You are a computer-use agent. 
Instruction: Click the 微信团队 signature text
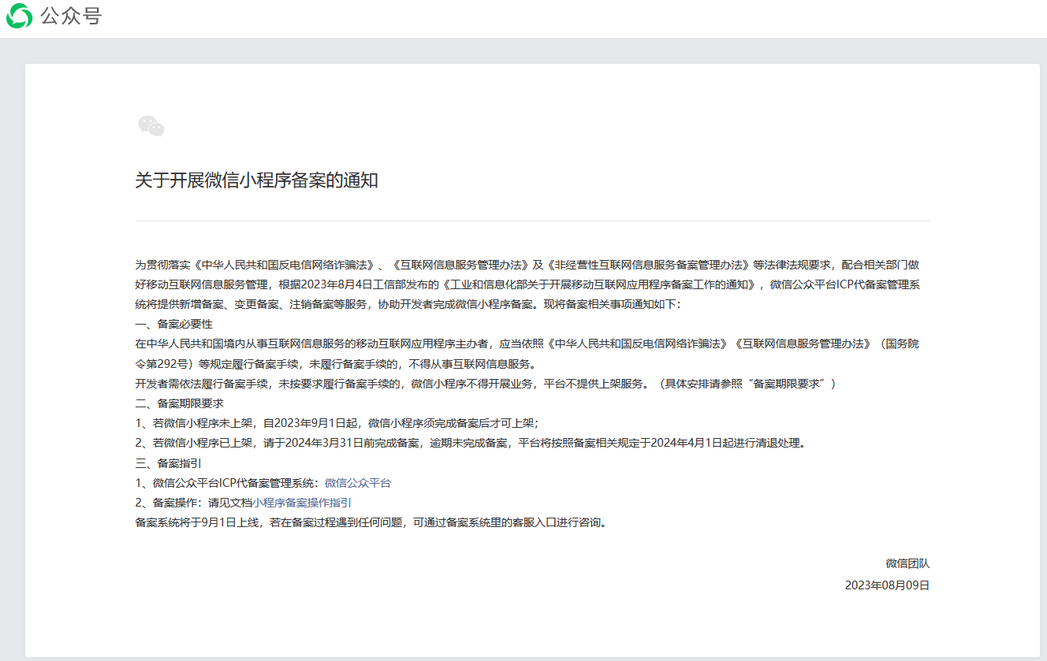tap(907, 563)
